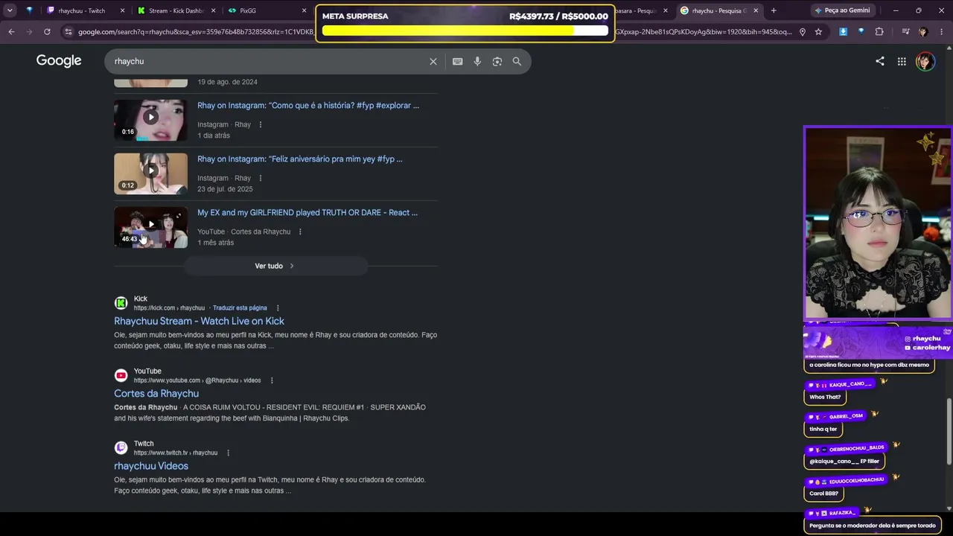This screenshot has width=953, height=536.
Task: Open the Extensions puzzle-piece menu
Action: tap(879, 32)
